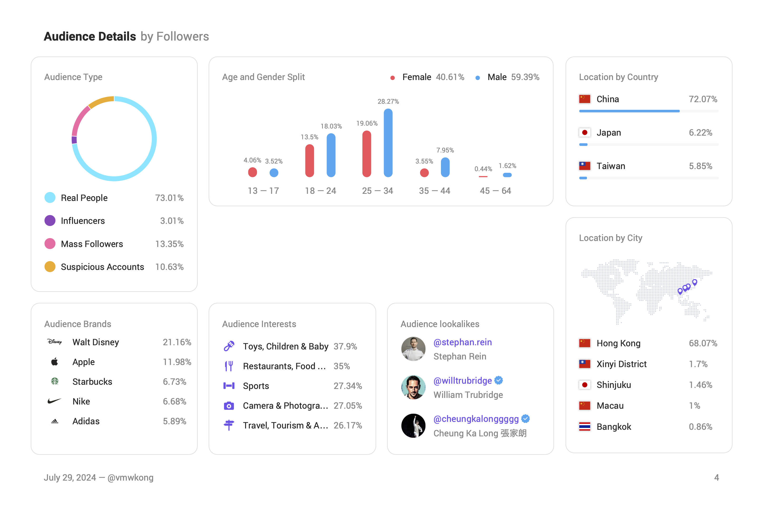Click the Shinjuku row flag

point(584,384)
